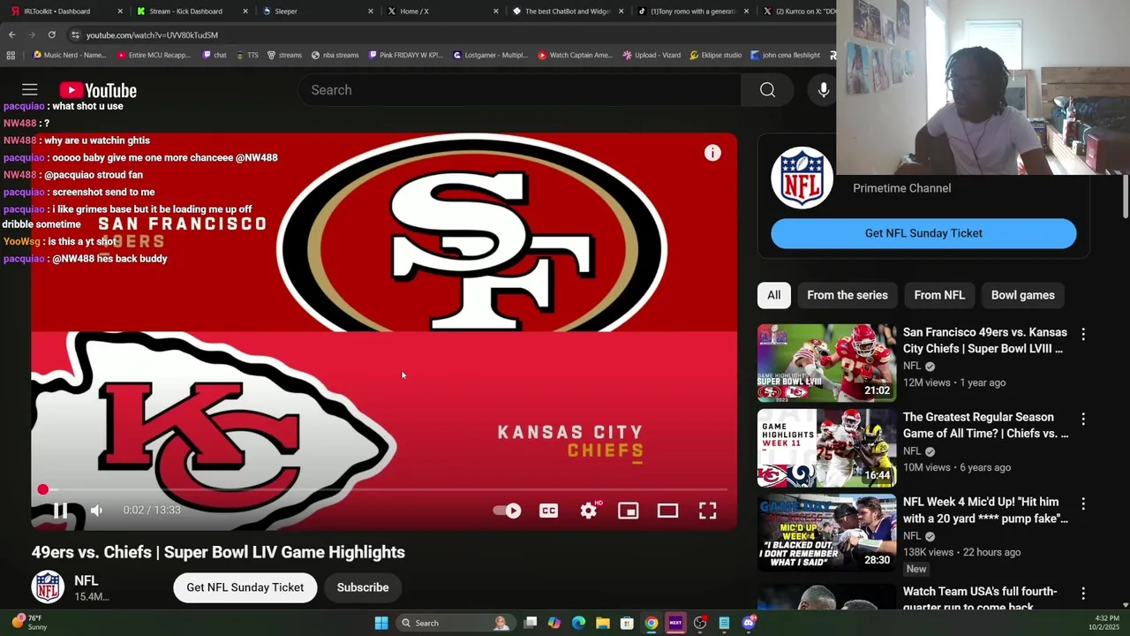Toggle the autoplay switch in the player
1130x636 pixels.
pyautogui.click(x=507, y=511)
